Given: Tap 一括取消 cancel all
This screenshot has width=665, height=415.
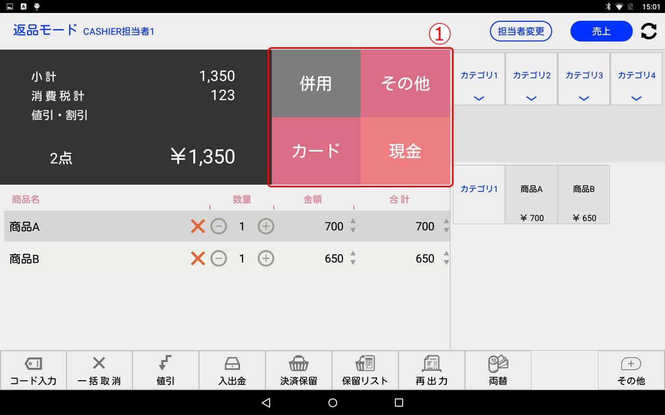Looking at the screenshot, I should [x=99, y=370].
